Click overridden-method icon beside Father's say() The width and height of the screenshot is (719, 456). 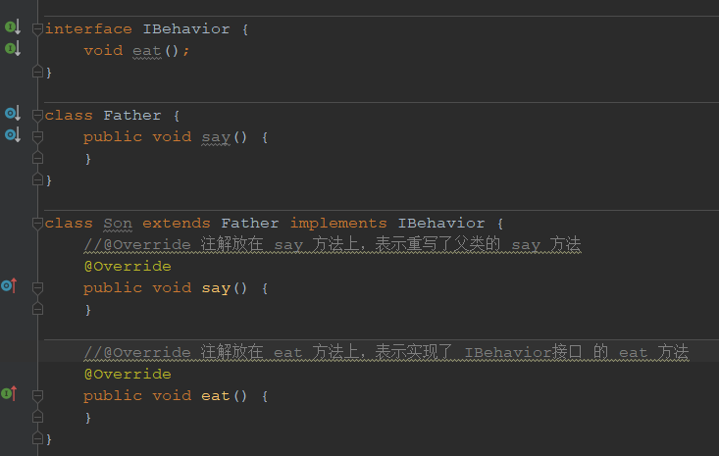point(13,134)
